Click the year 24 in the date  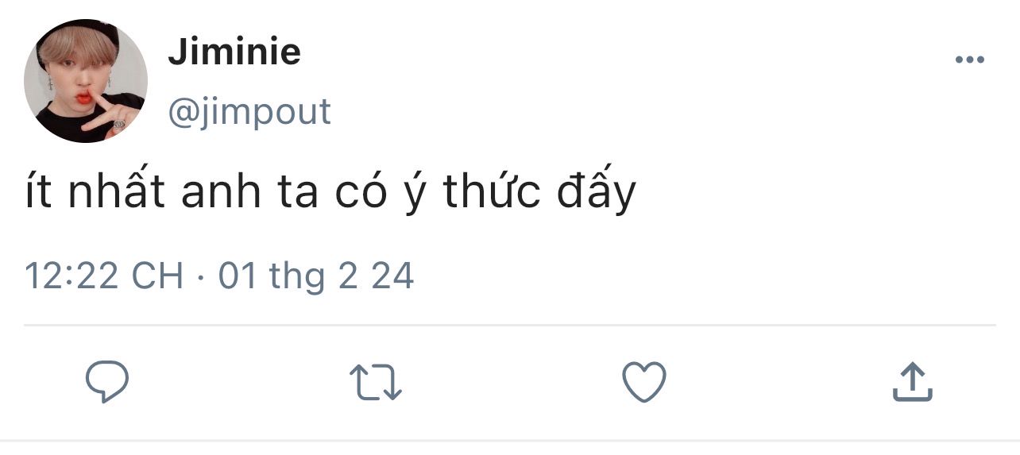[x=393, y=276]
